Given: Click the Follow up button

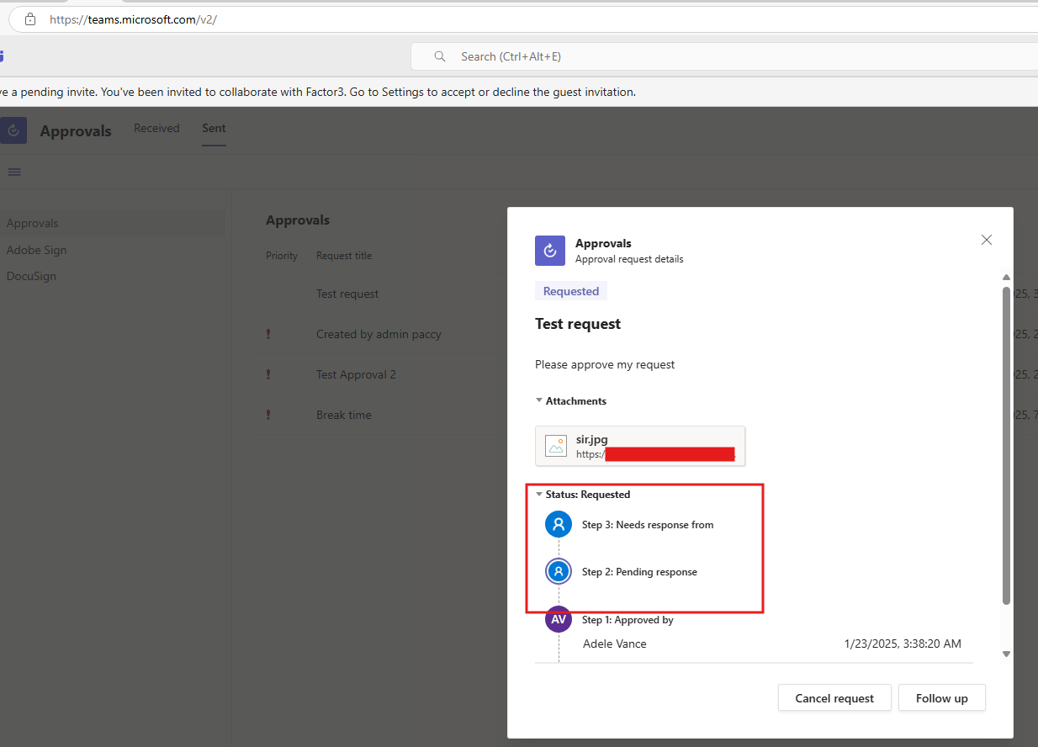Looking at the screenshot, I should click(942, 698).
